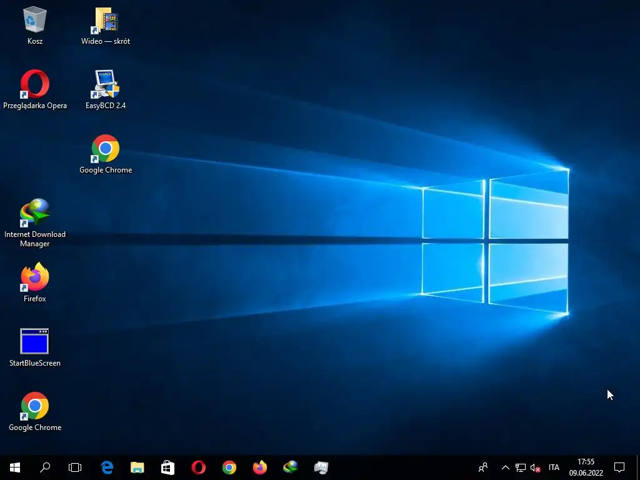The height and width of the screenshot is (480, 640).
Task: Launch Firefox from the taskbar
Action: [260, 467]
